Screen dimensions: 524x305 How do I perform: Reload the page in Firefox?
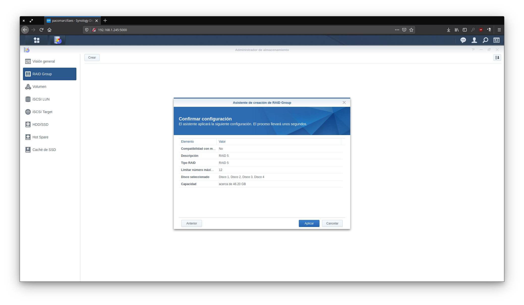41,30
